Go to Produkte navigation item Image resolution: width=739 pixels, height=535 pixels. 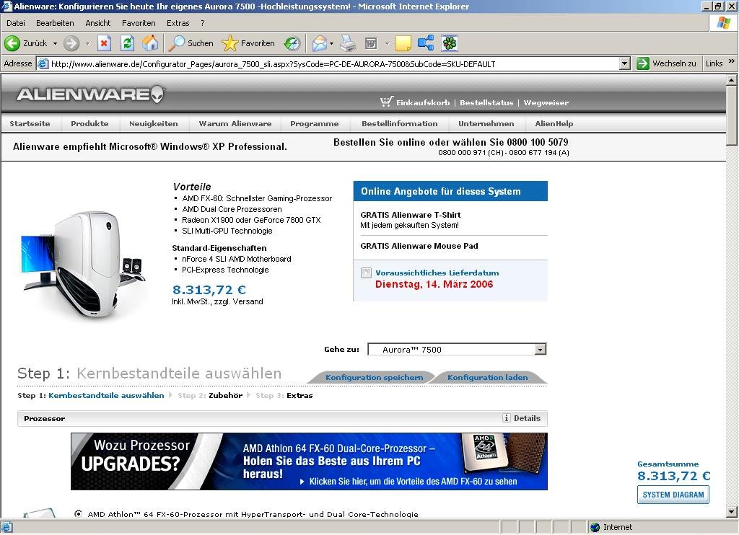(x=89, y=123)
